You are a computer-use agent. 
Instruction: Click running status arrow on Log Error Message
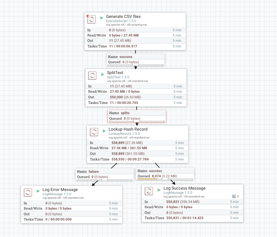click(x=38, y=191)
